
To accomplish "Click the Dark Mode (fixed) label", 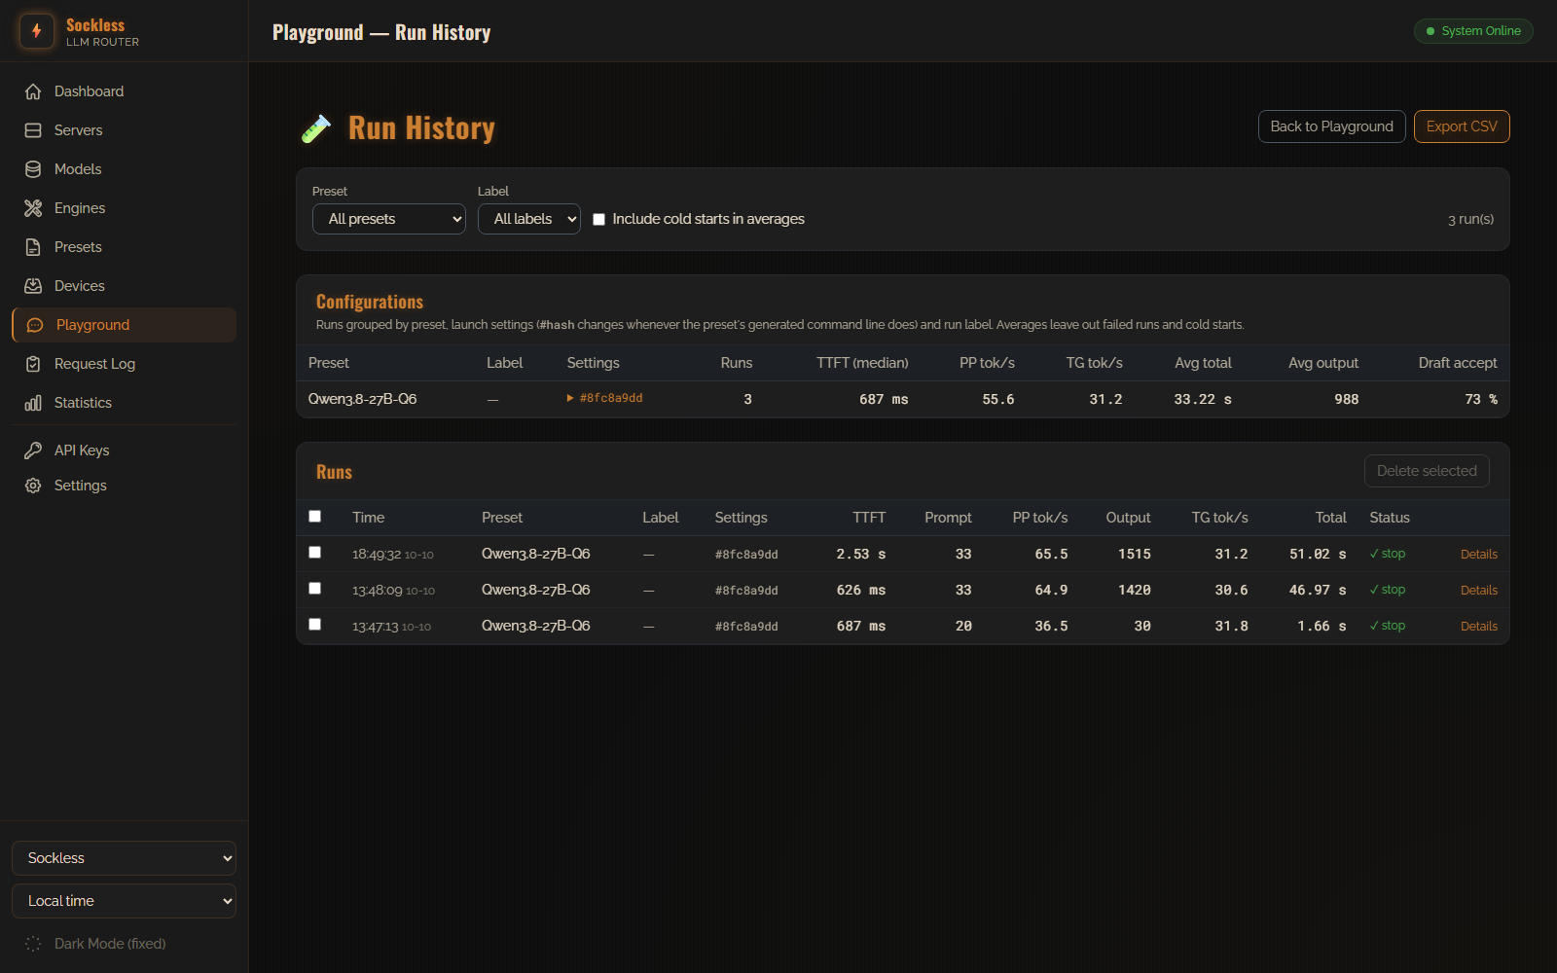I will [x=110, y=944].
